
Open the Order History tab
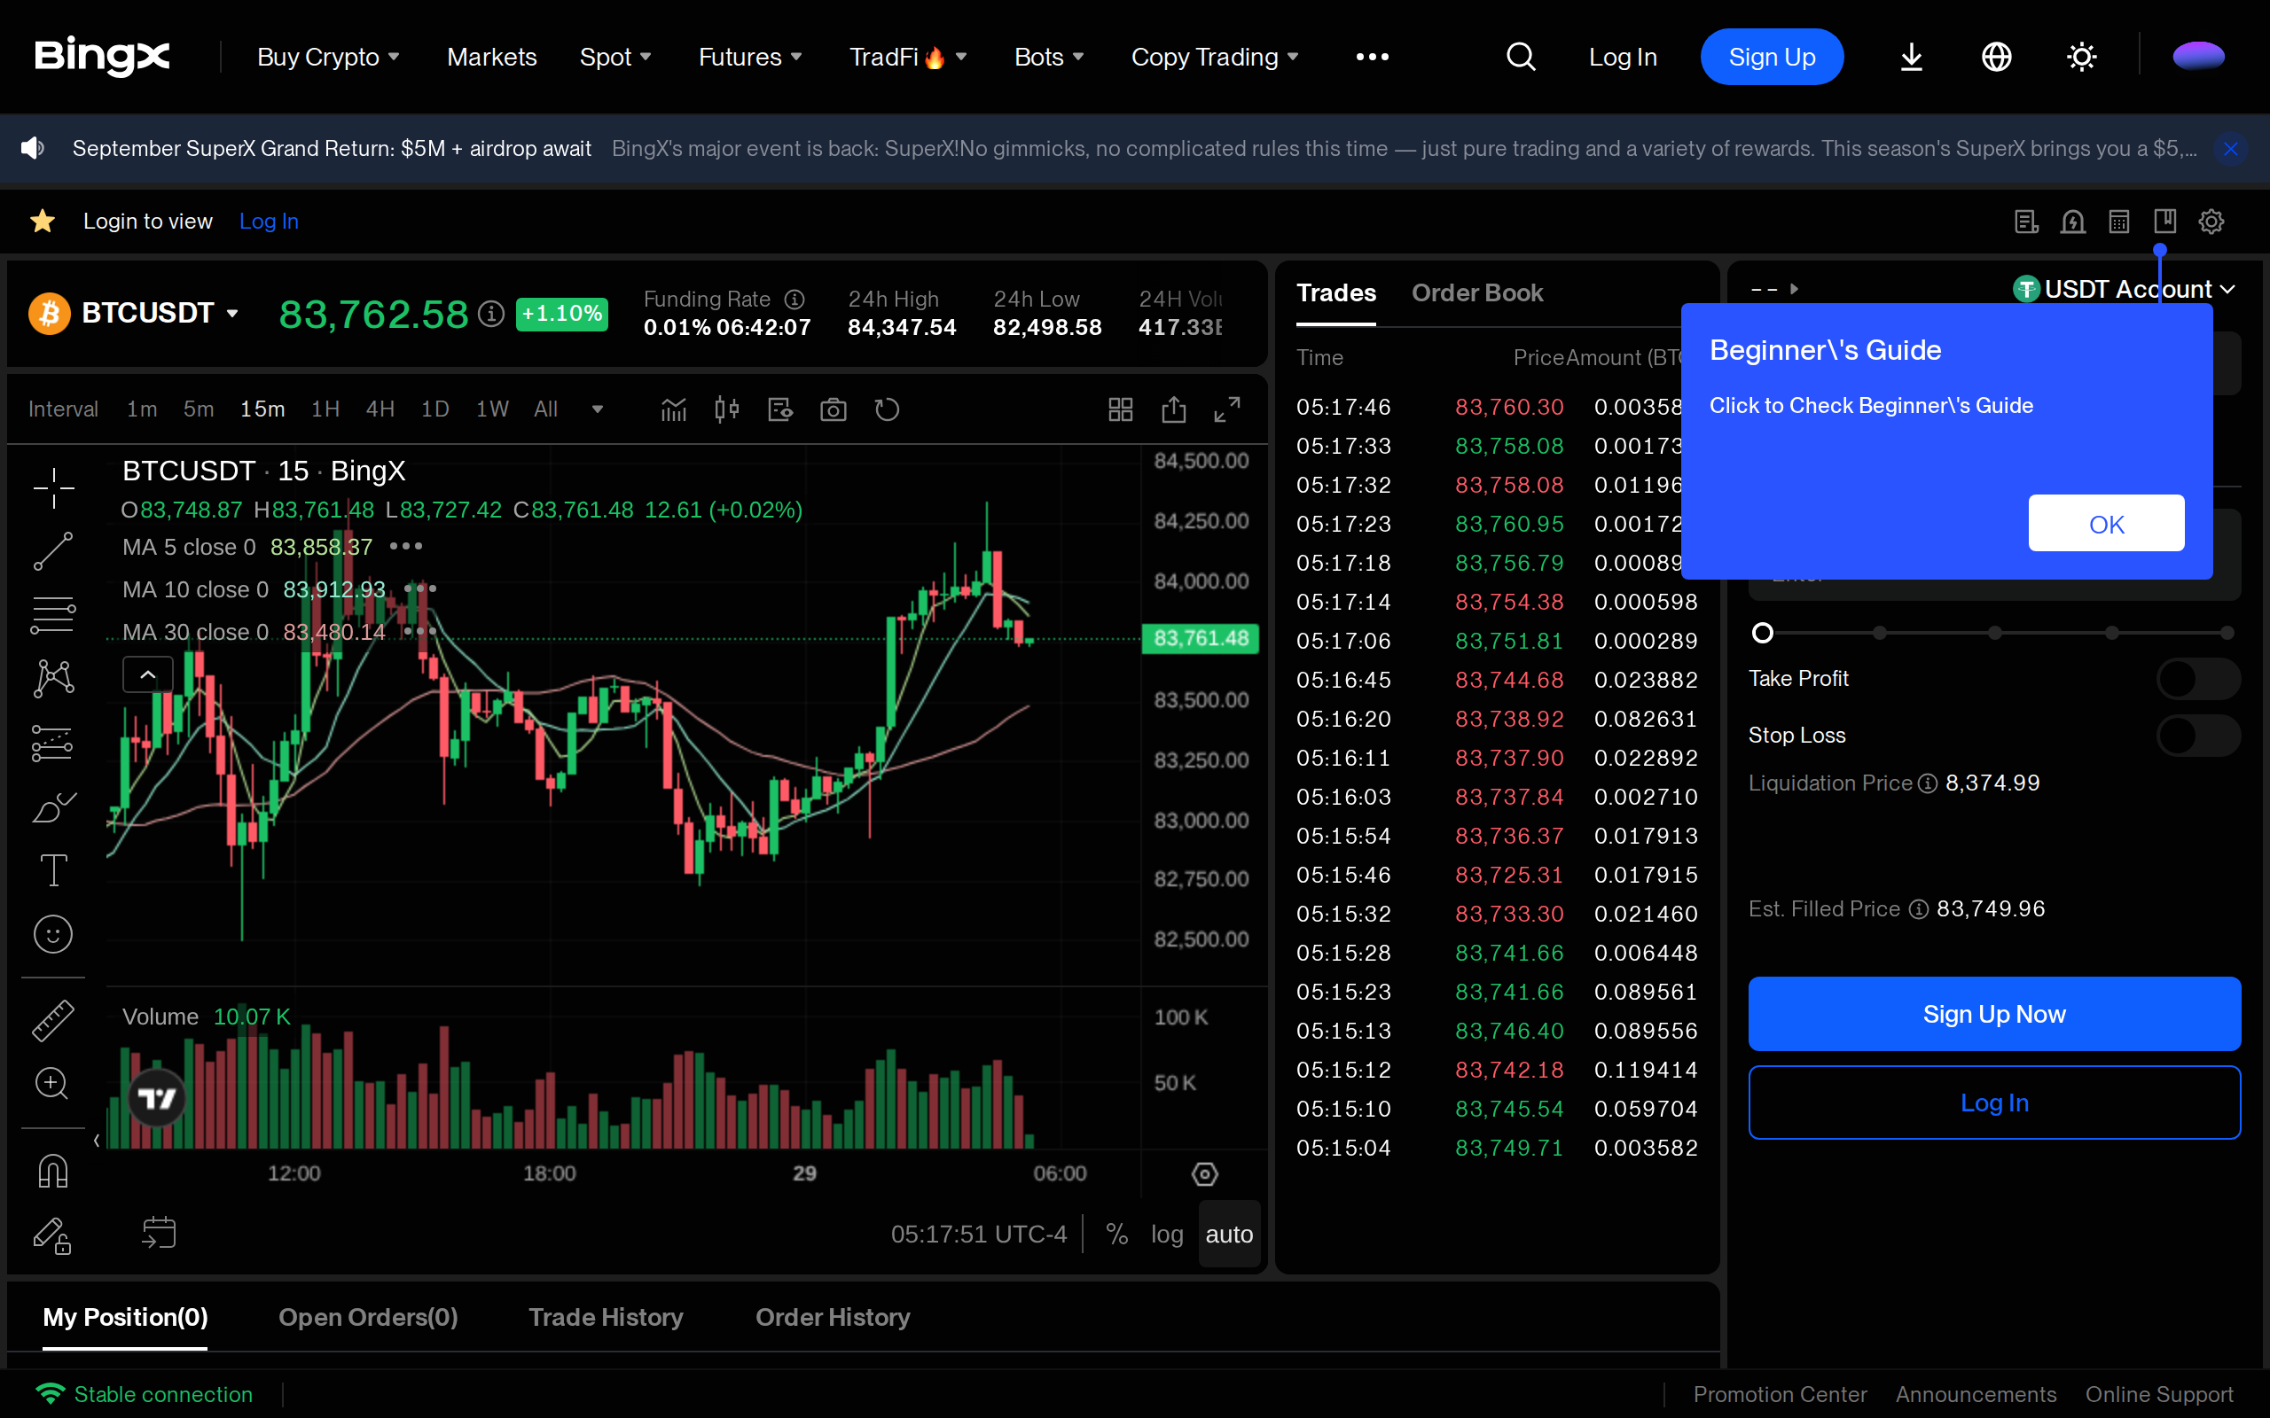833,1318
